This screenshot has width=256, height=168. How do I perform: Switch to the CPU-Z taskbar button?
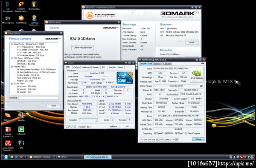click(70, 157)
